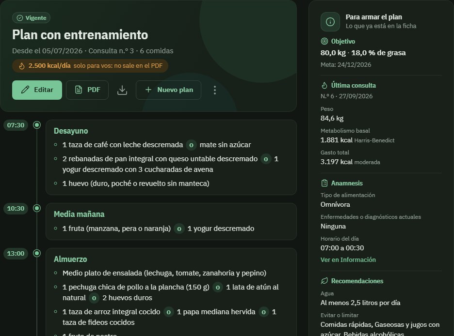Click the 1.881 kcal Harris-Benedict value
Screen dimensions: 454x336
point(357,140)
